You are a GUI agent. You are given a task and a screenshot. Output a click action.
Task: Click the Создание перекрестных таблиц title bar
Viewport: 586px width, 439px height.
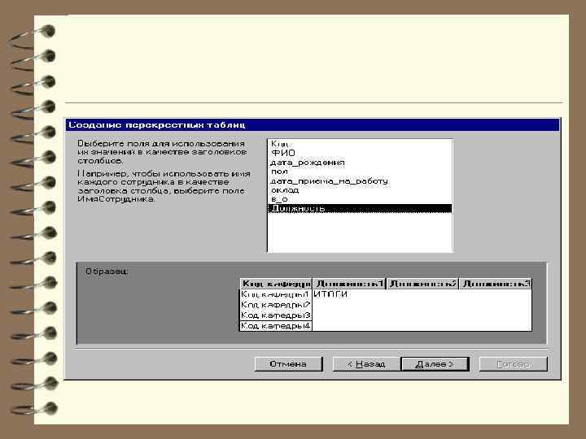click(x=313, y=124)
